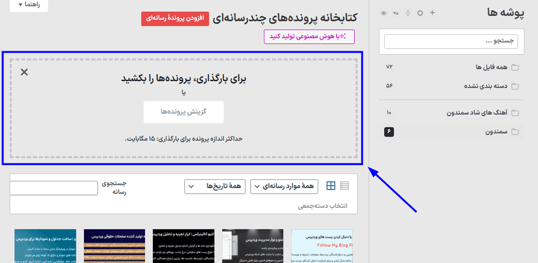The width and height of the screenshot is (538, 263).
Task: Click the "پوشه ها" folders heading
Action: coord(506,13)
